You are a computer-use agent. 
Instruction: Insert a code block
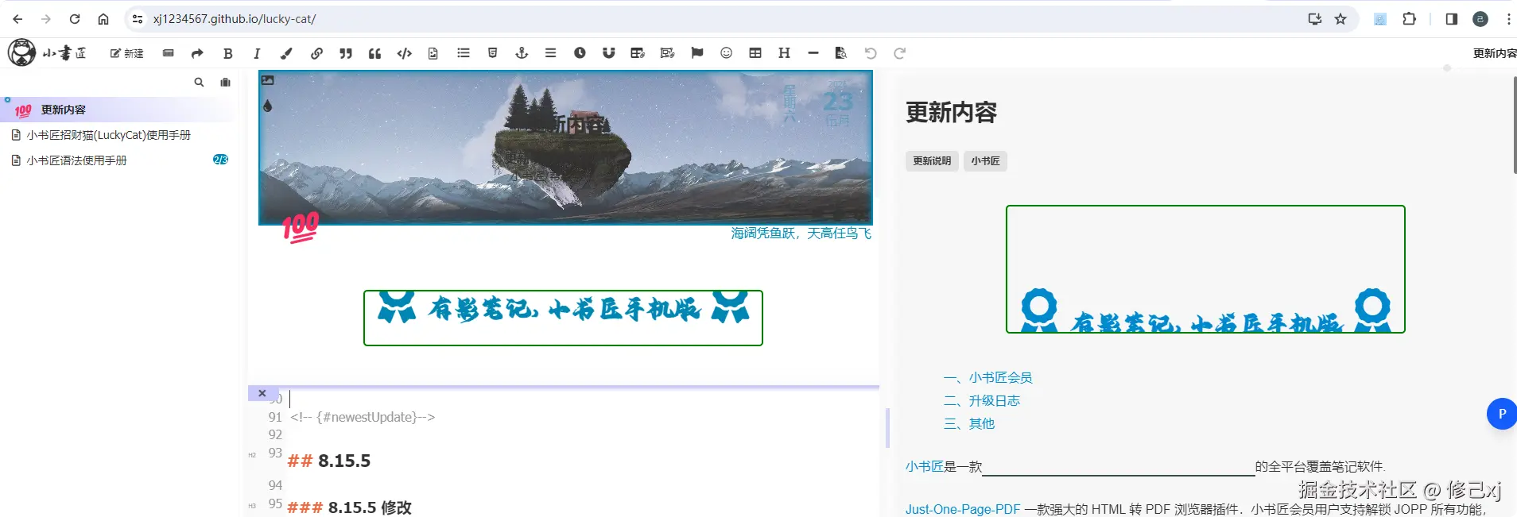point(405,53)
